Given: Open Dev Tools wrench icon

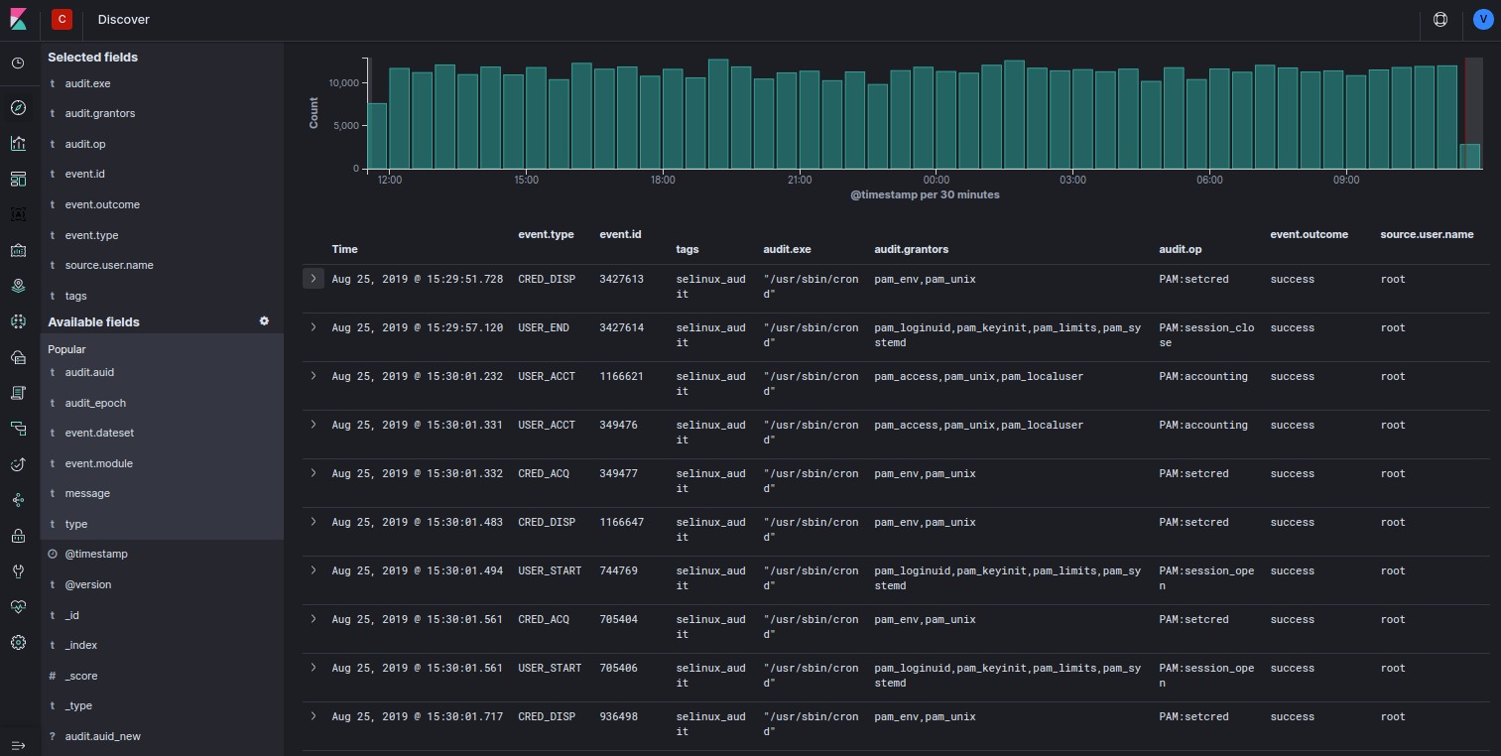Looking at the screenshot, I should [18, 571].
